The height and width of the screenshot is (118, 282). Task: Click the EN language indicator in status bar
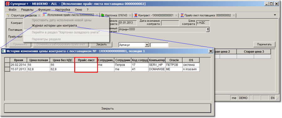(273, 98)
